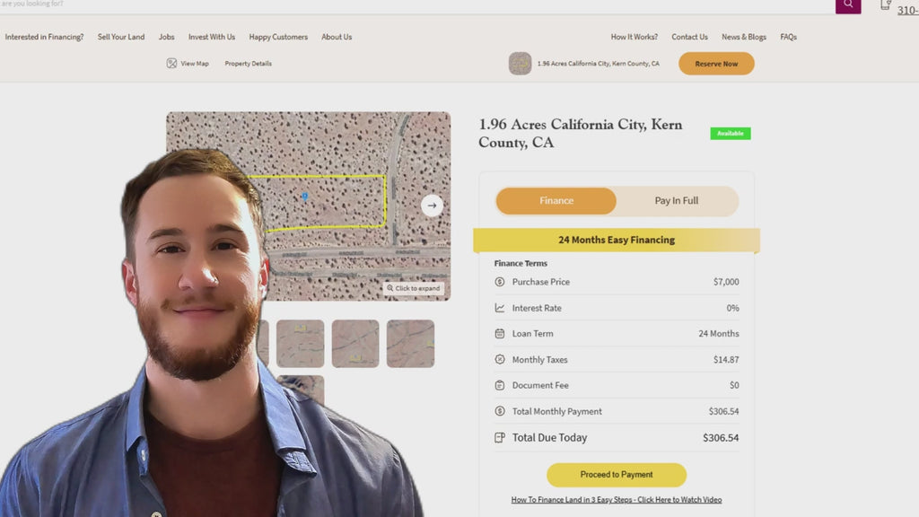Click the Proceed to Payment button

[x=616, y=475]
